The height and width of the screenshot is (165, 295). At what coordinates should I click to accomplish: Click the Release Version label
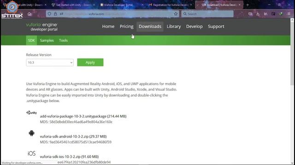(39, 55)
